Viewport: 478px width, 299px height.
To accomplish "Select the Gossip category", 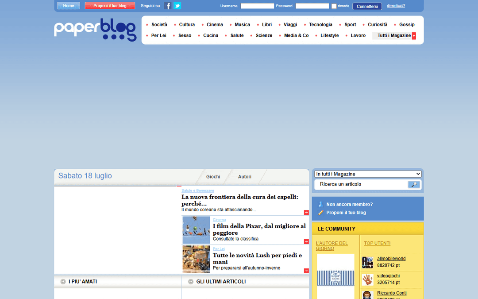I will [x=407, y=25].
